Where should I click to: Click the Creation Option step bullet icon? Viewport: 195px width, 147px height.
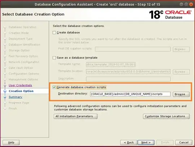[5, 91]
